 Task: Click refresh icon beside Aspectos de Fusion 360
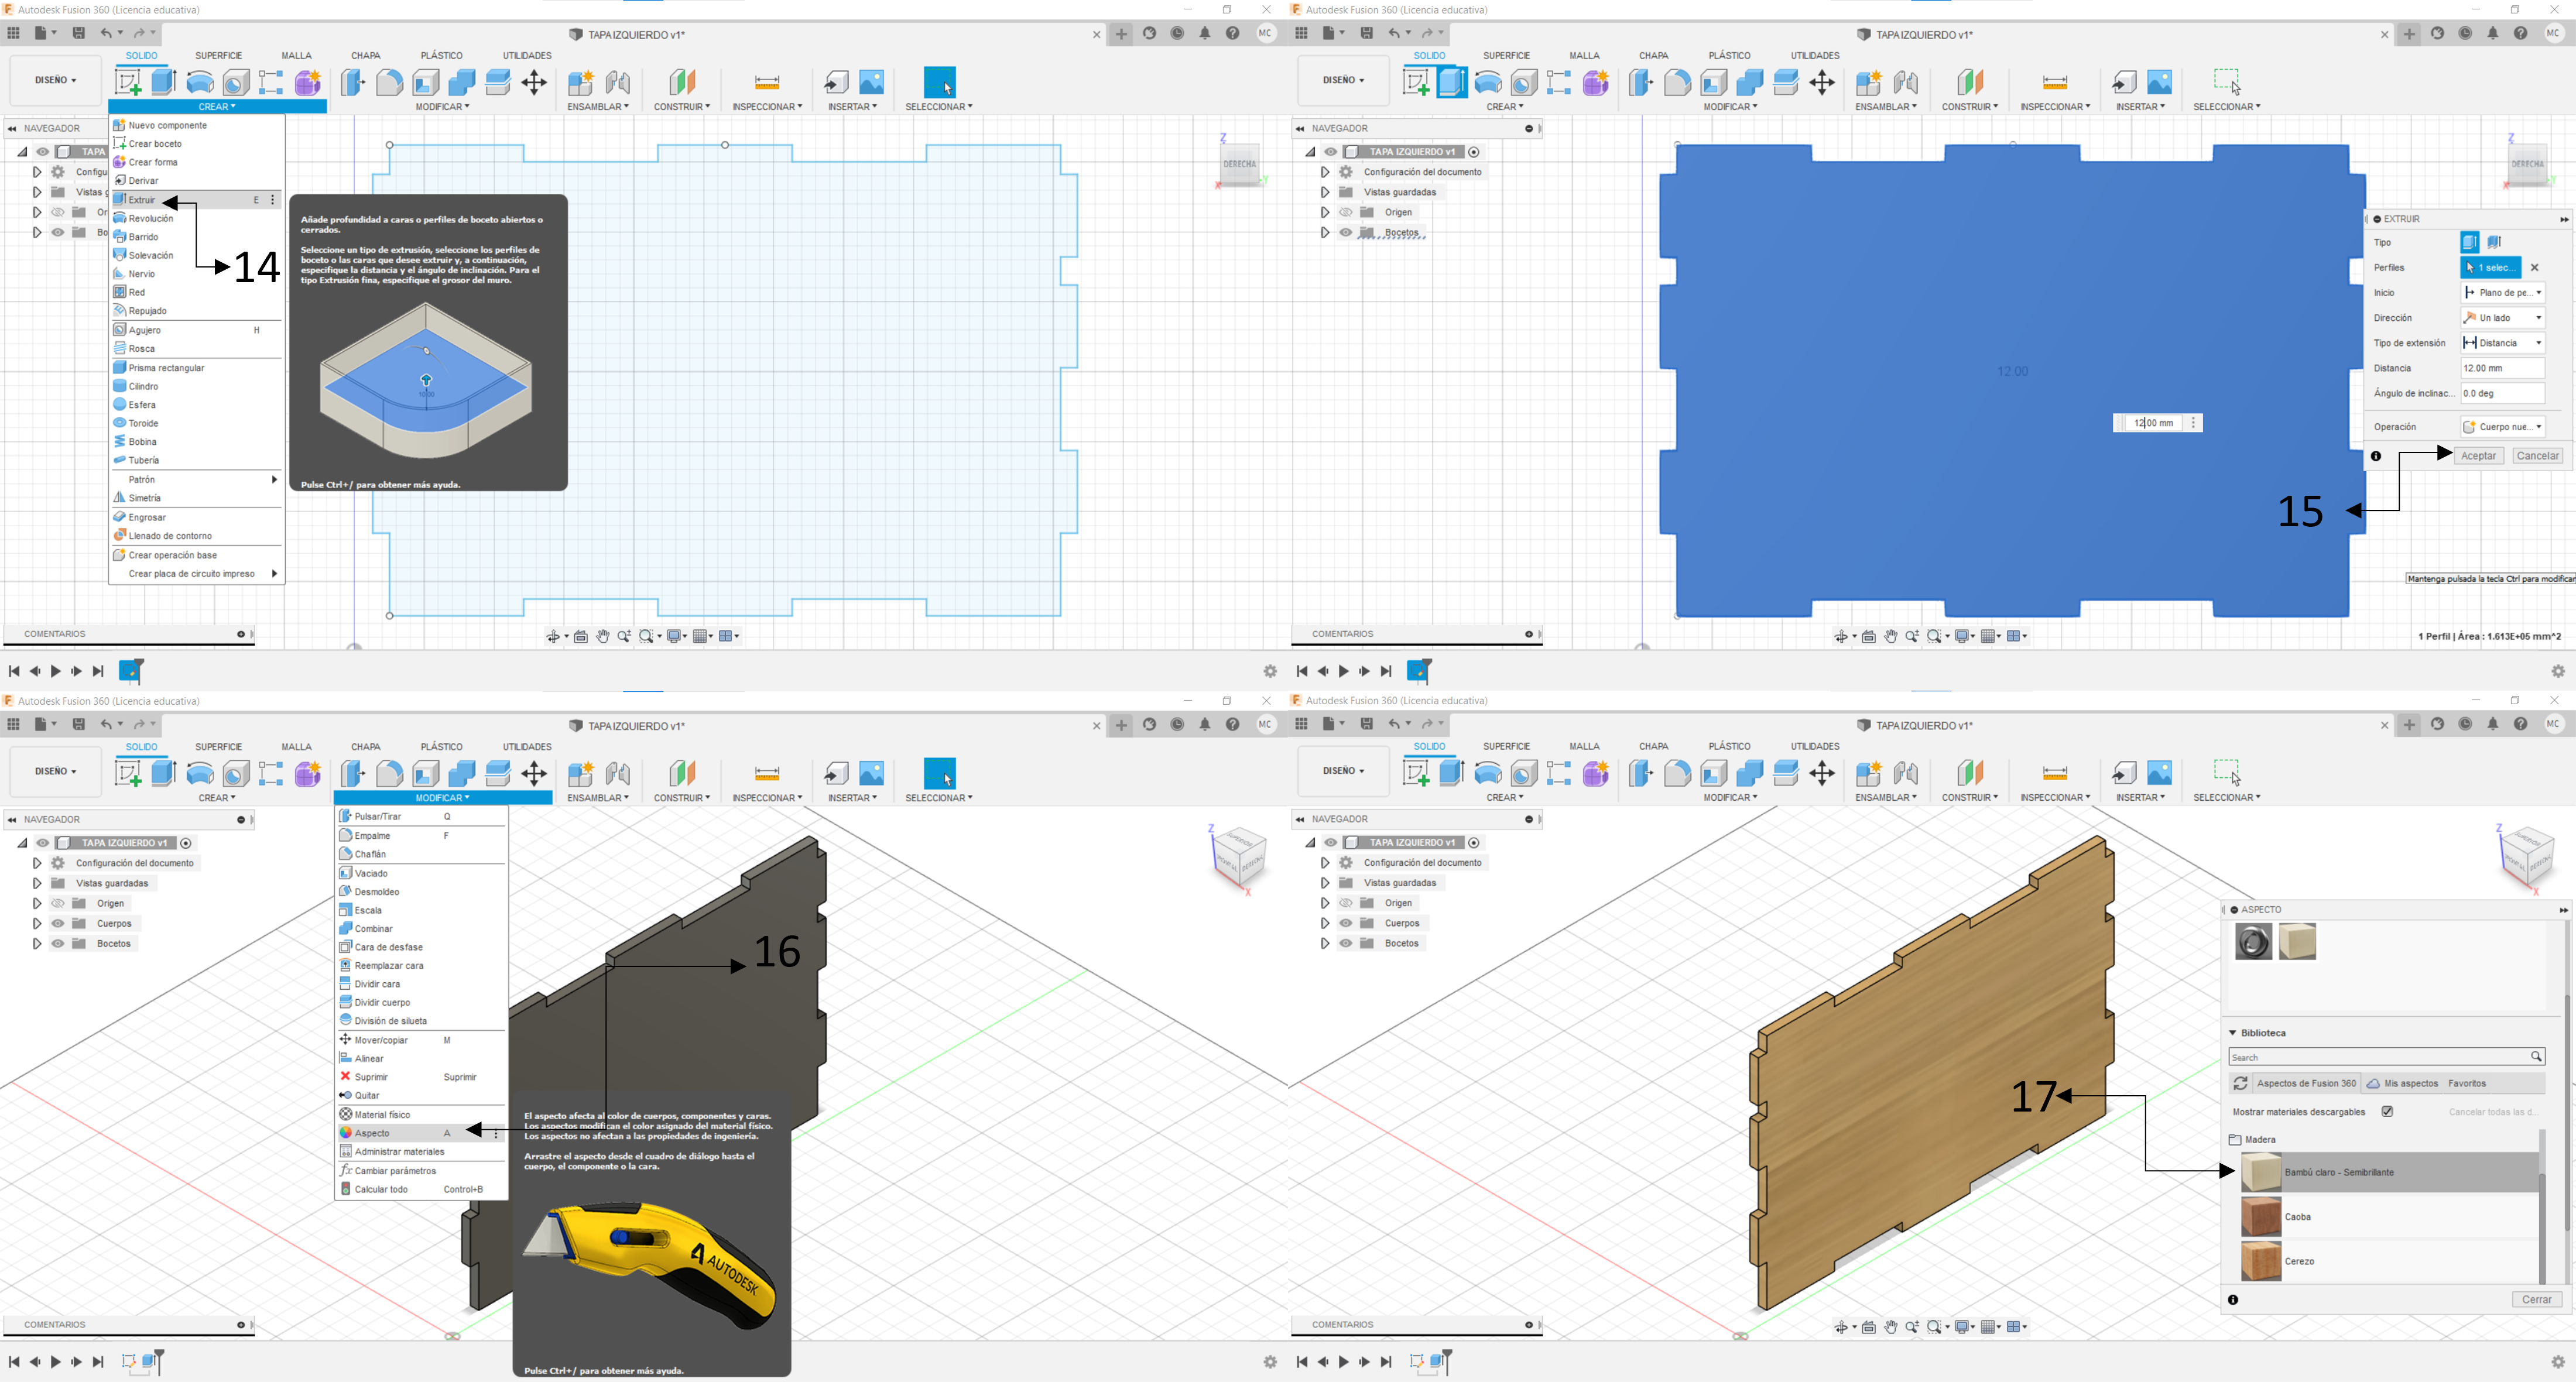pyautogui.click(x=2241, y=1083)
